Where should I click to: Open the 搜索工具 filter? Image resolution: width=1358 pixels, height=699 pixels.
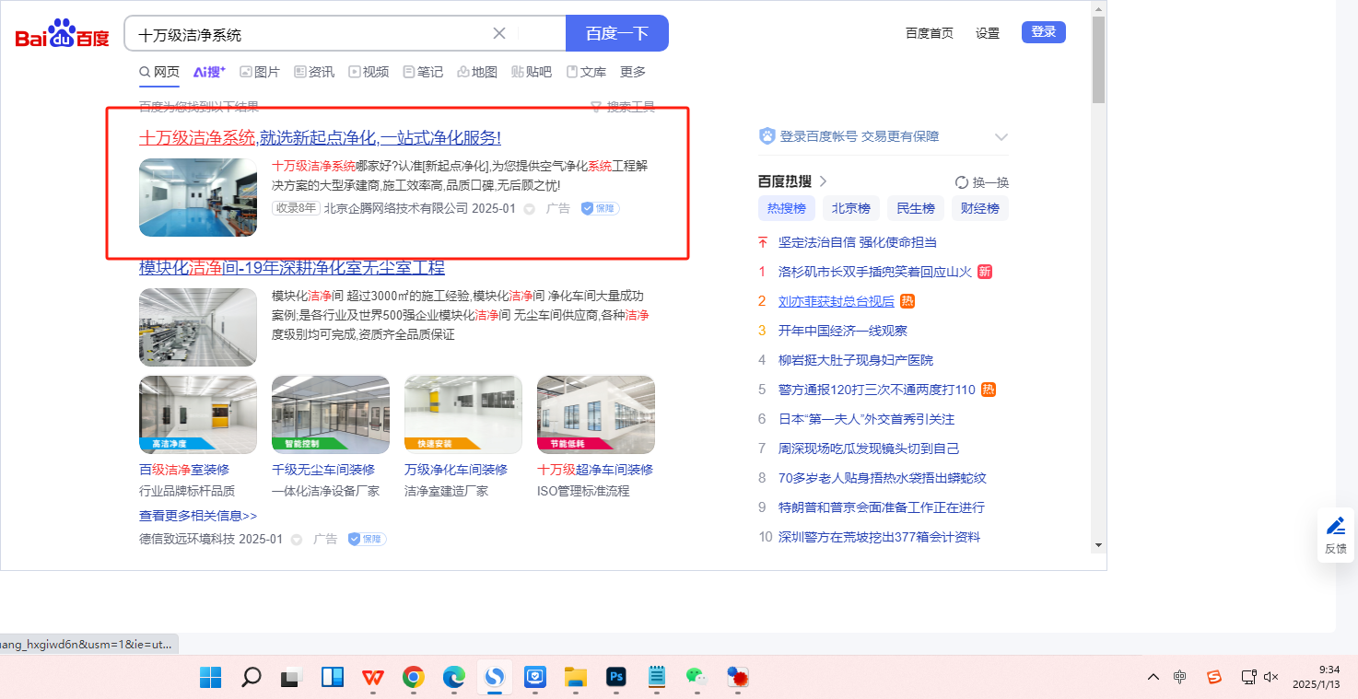[x=623, y=107]
